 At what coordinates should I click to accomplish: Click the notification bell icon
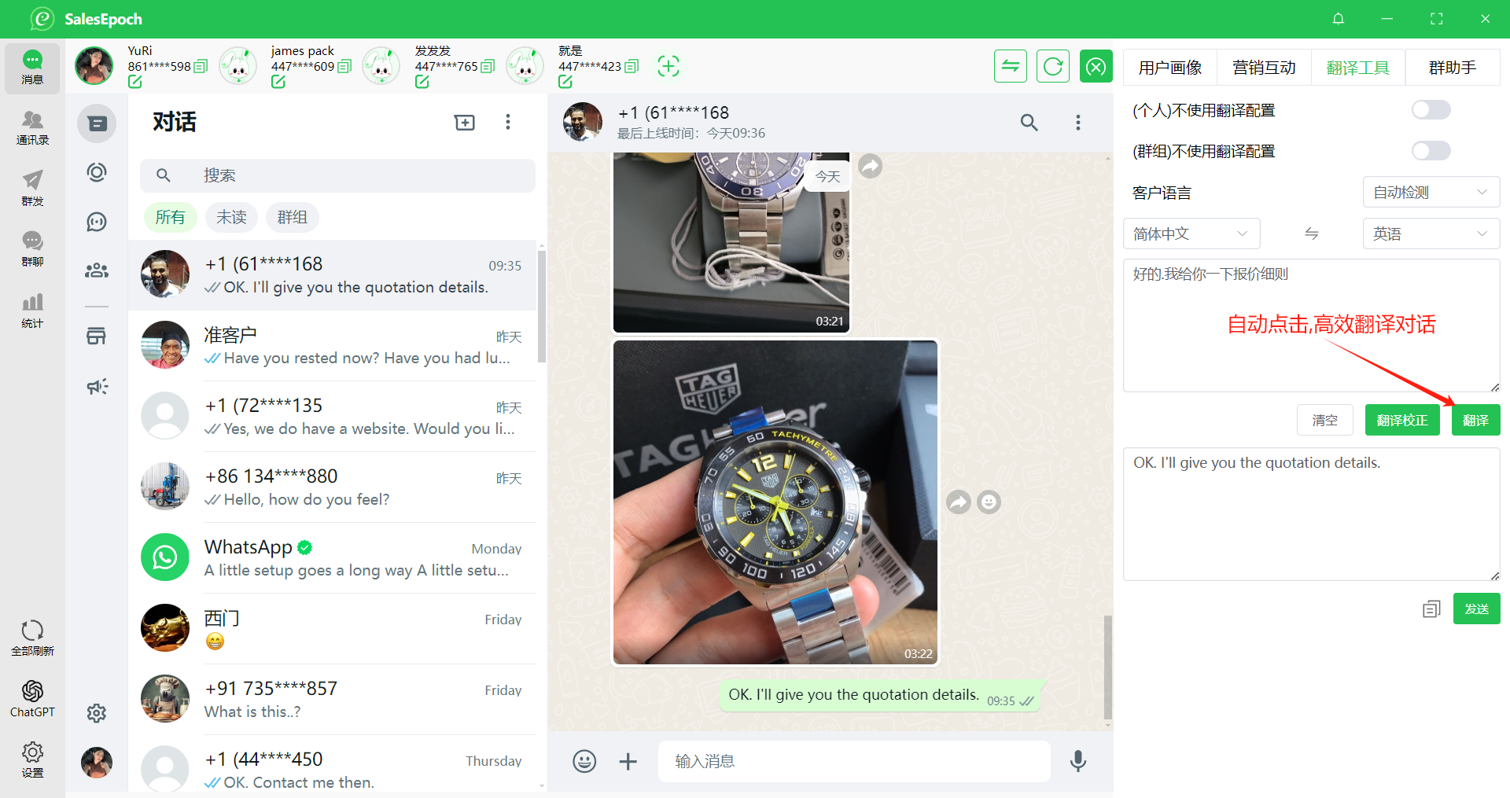click(x=1338, y=19)
